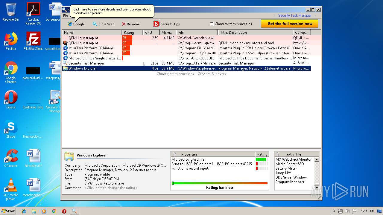The height and width of the screenshot is (215, 383).
Task: Click the Company column header
Action: coord(302,32)
